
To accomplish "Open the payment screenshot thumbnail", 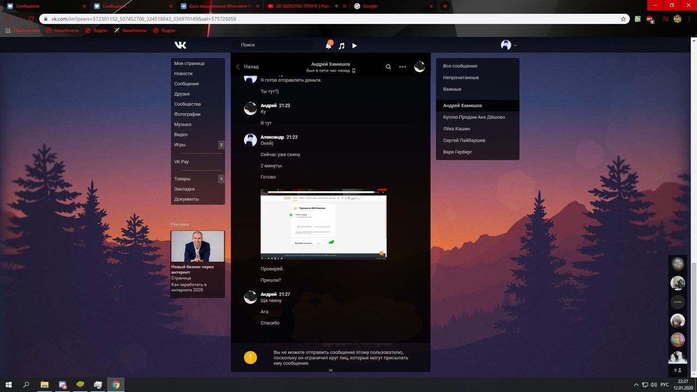I will pyautogui.click(x=323, y=223).
